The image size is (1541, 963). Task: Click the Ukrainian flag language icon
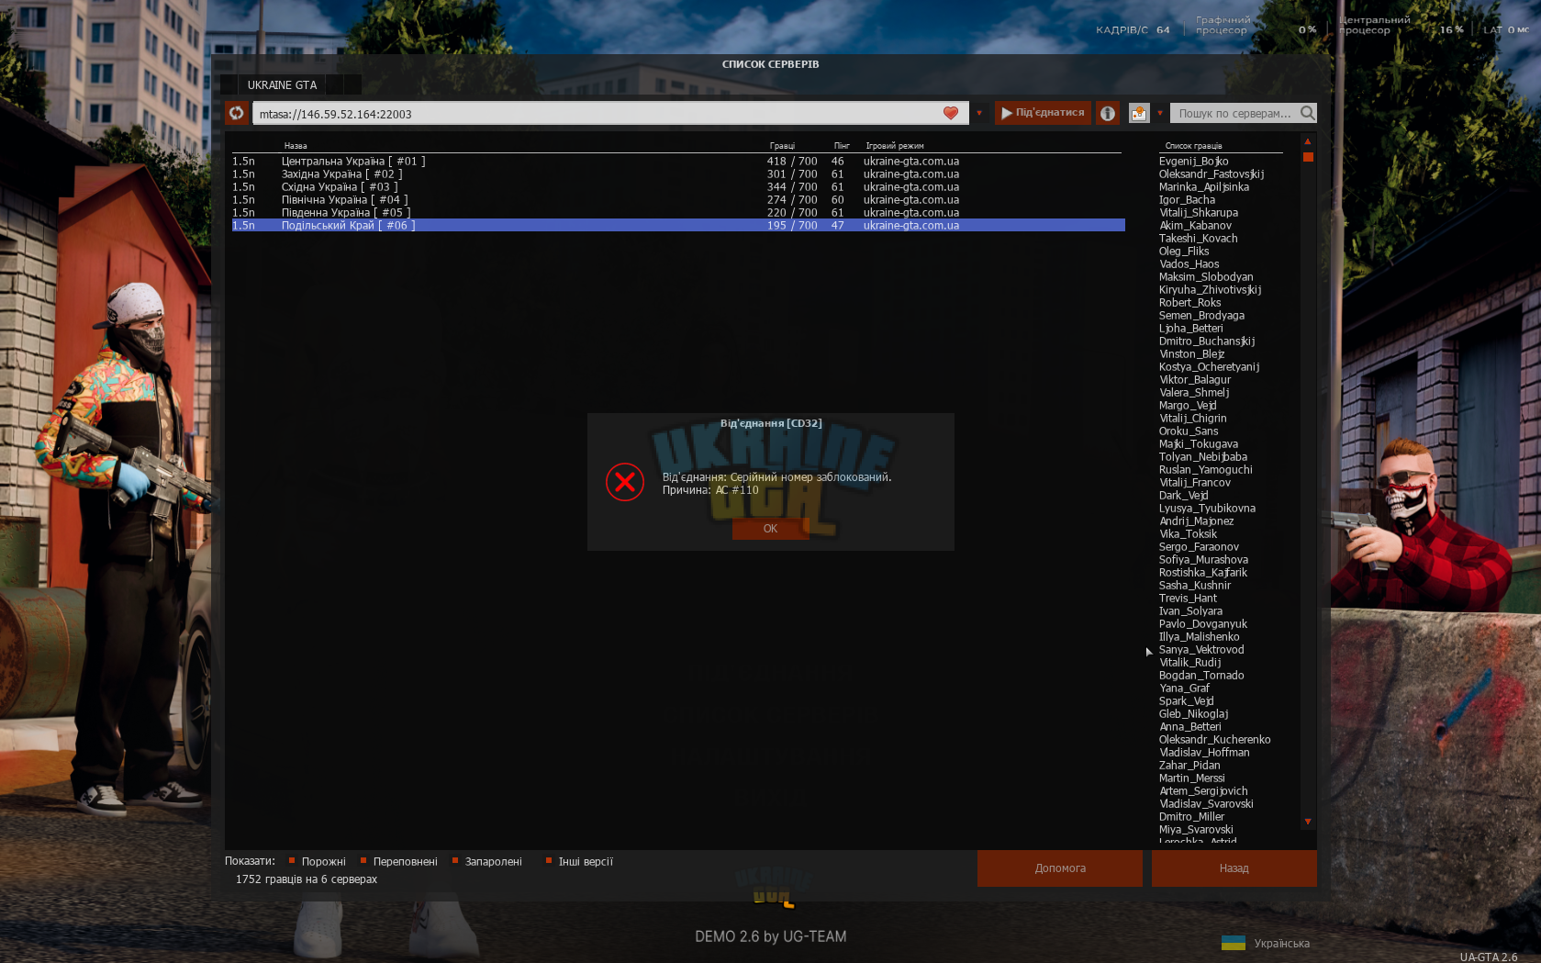(x=1234, y=943)
